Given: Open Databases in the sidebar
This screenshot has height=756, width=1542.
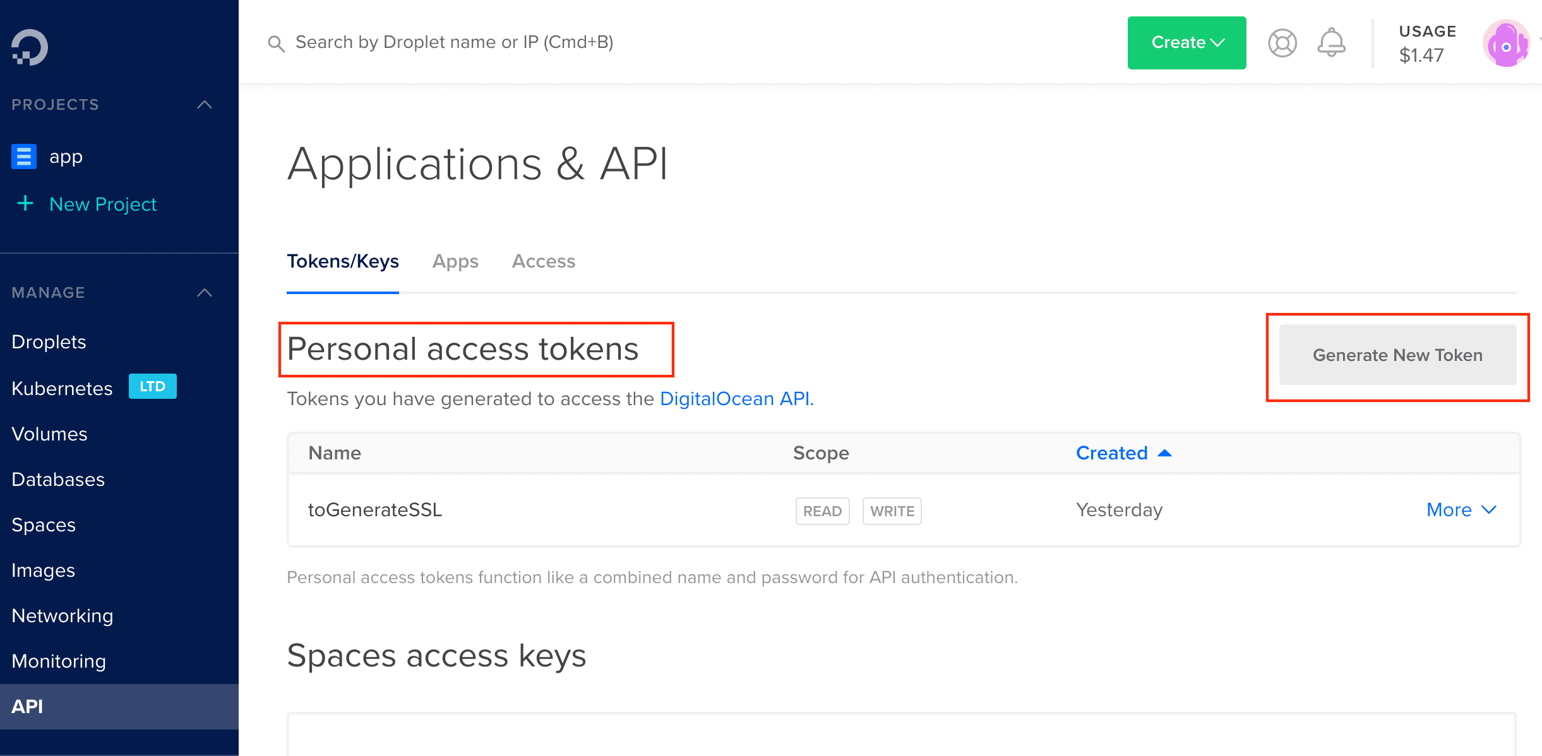Looking at the screenshot, I should click(58, 480).
